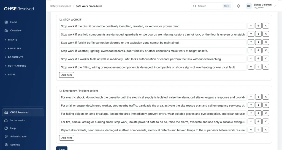Viewport: 282px width, 150px height.
Task: Add item to STOP WORK IF section
Action: (67, 75)
